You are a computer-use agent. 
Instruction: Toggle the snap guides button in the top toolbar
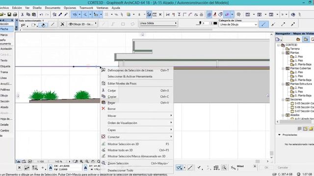pyautogui.click(x=85, y=15)
